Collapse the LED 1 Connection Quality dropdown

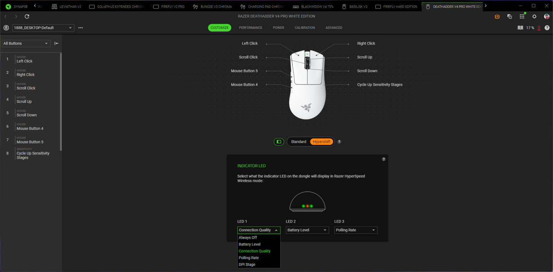(x=259, y=230)
